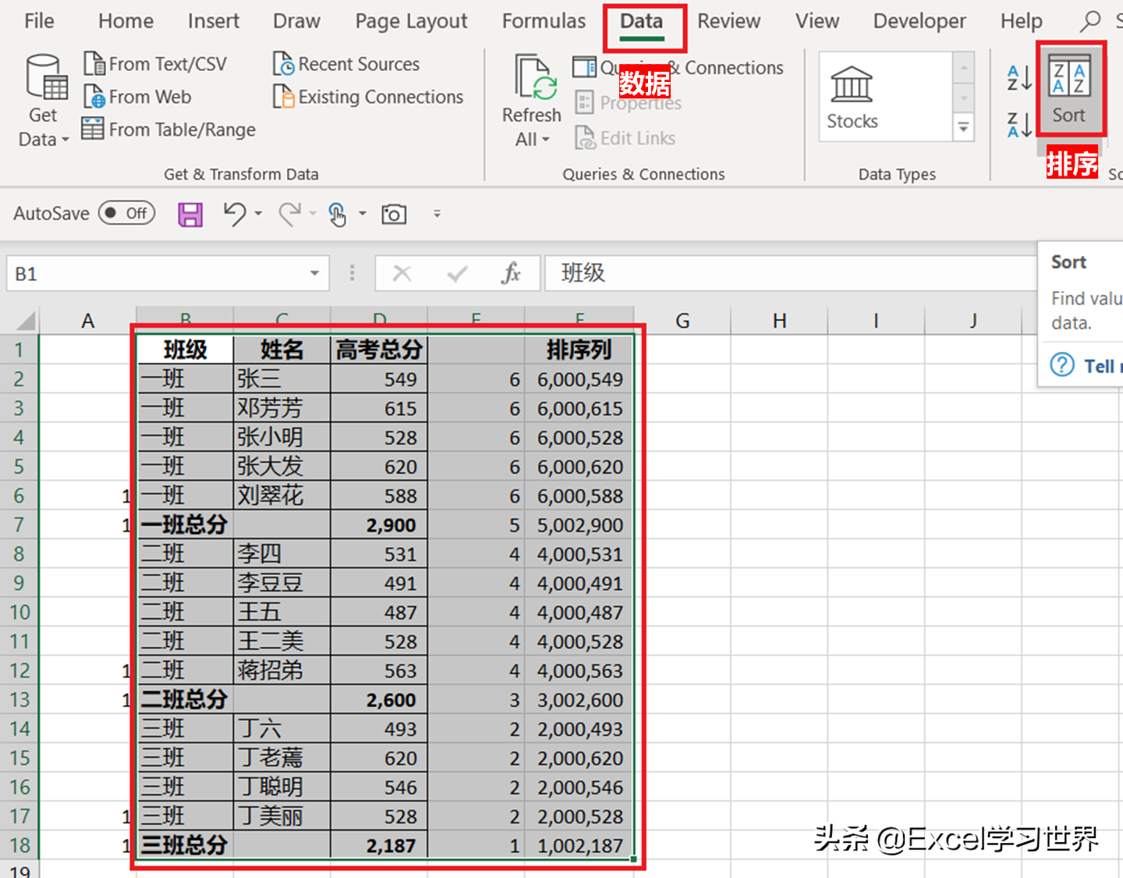Screen dimensions: 1123x878
Task: Click From Web import
Action: (x=137, y=97)
